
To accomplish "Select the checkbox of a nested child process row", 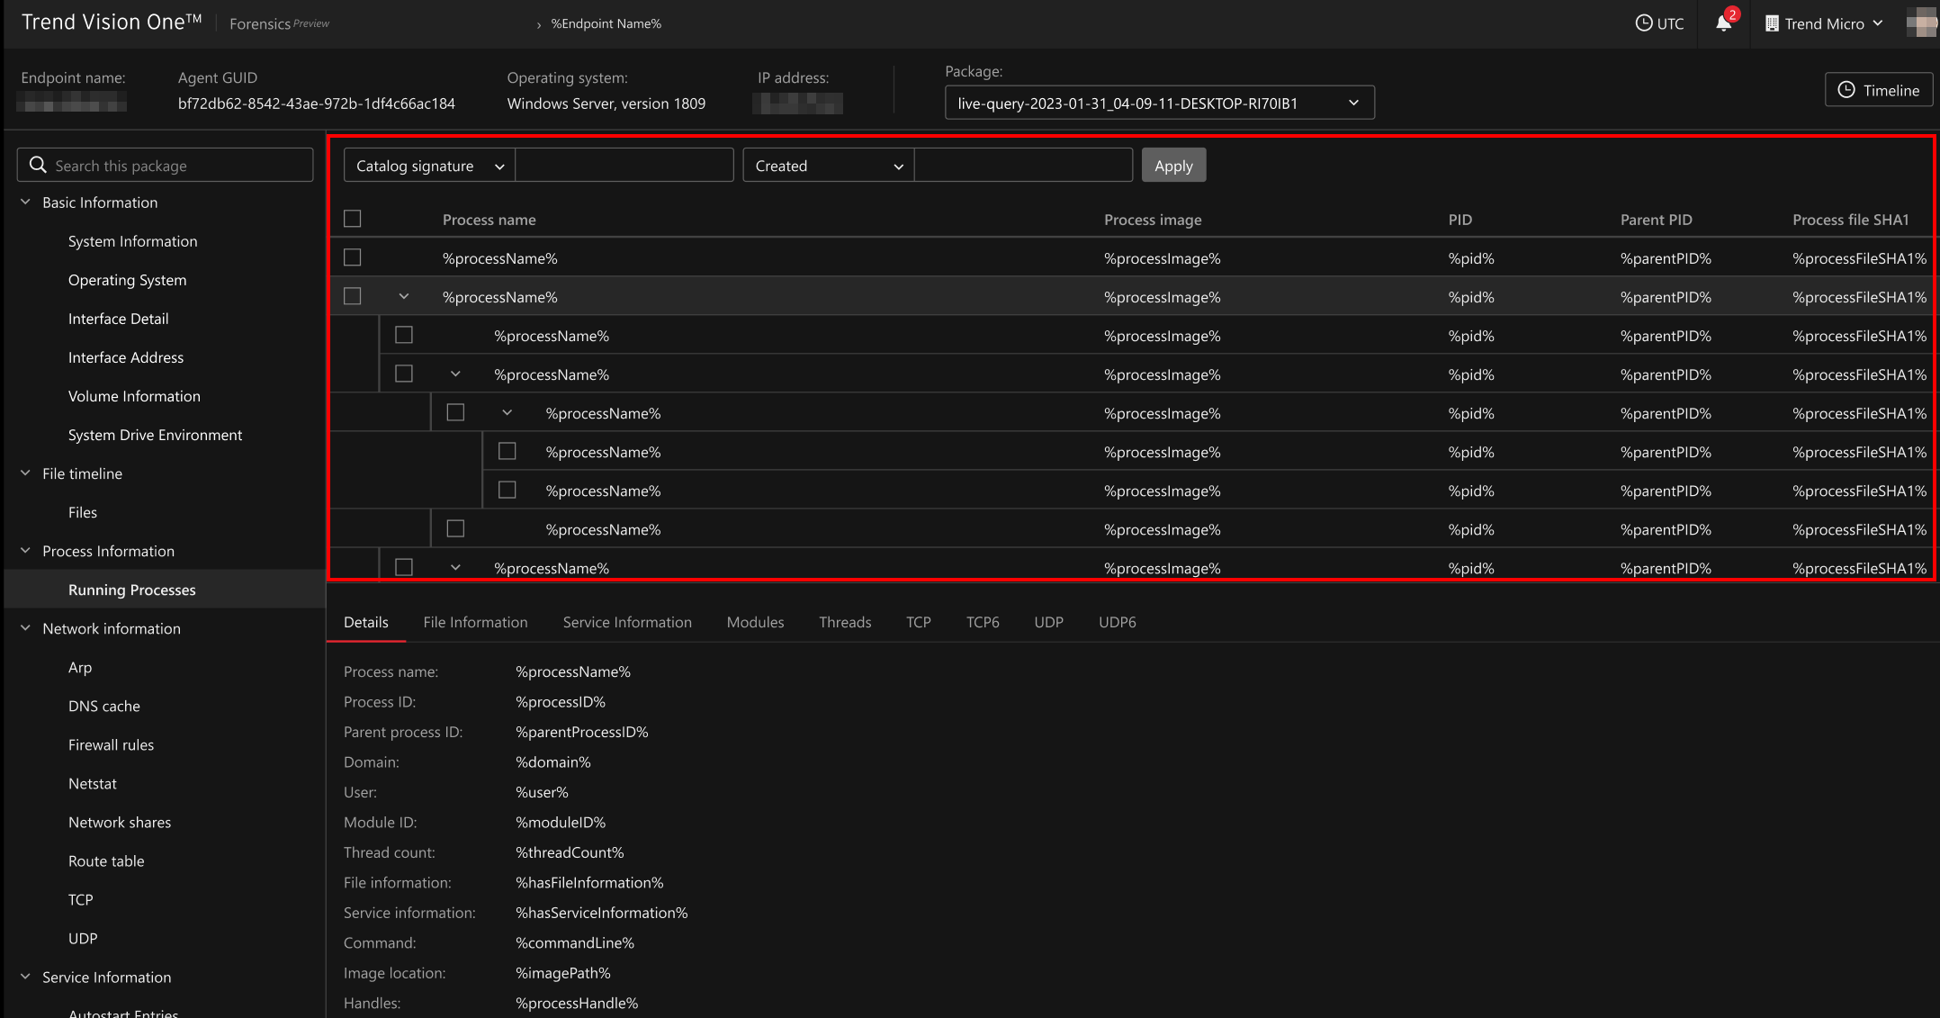I will coord(403,335).
